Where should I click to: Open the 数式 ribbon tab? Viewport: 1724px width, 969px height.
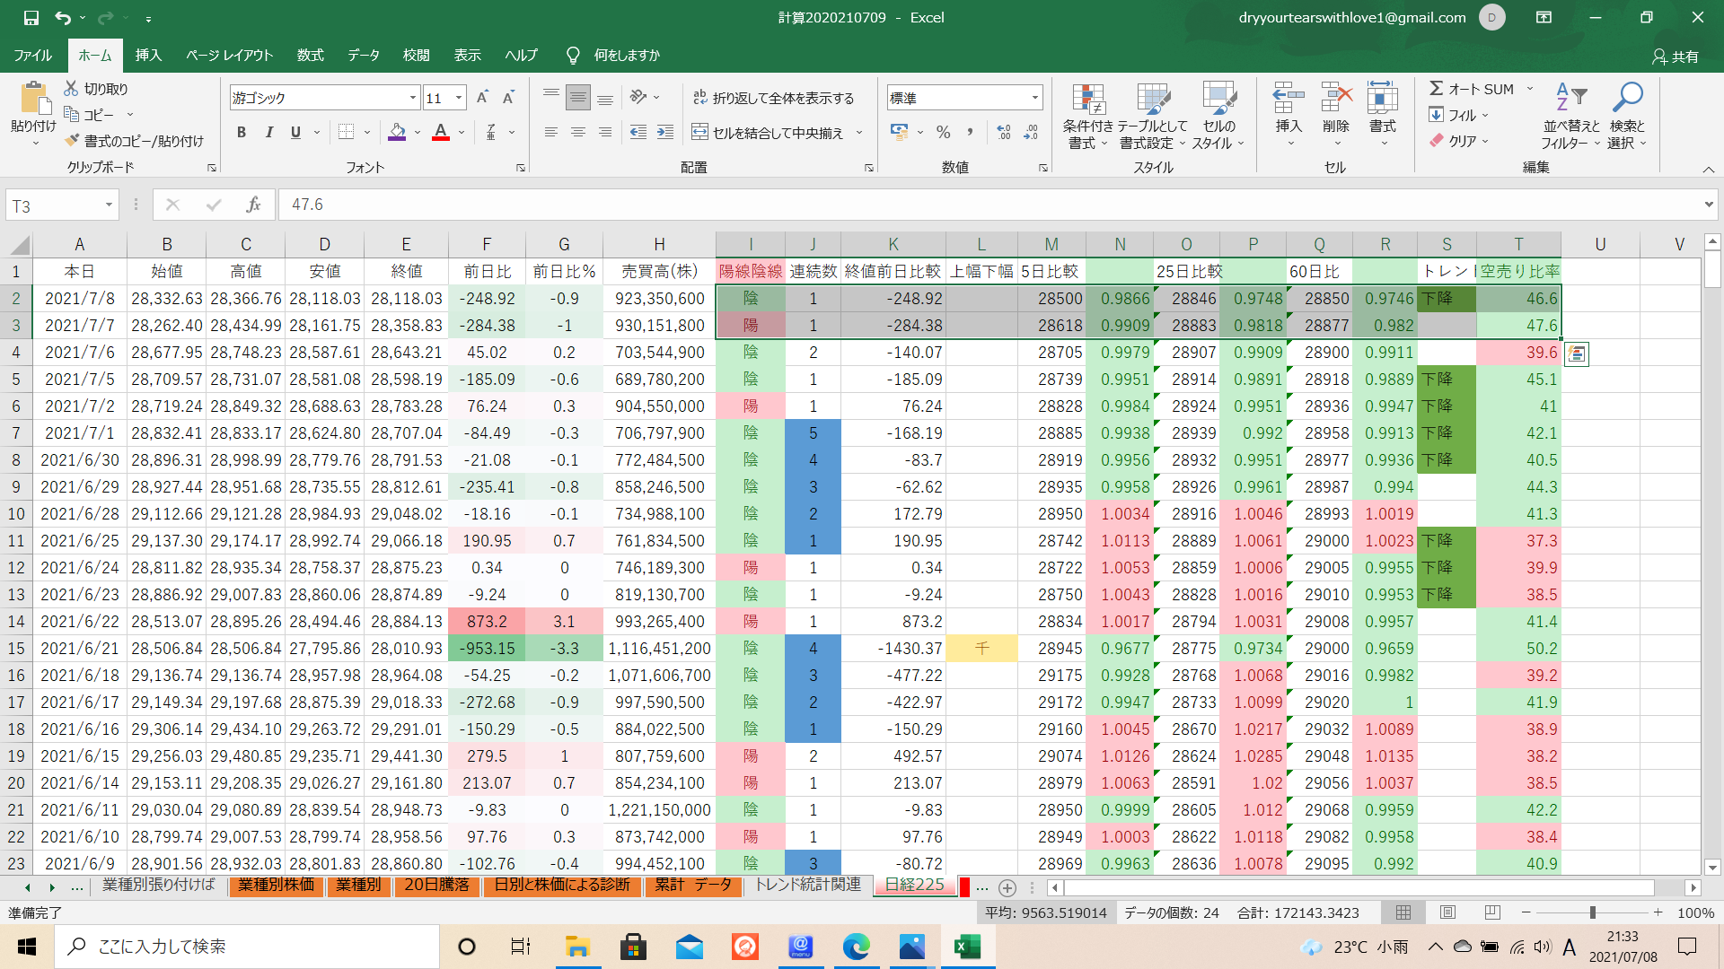[310, 55]
